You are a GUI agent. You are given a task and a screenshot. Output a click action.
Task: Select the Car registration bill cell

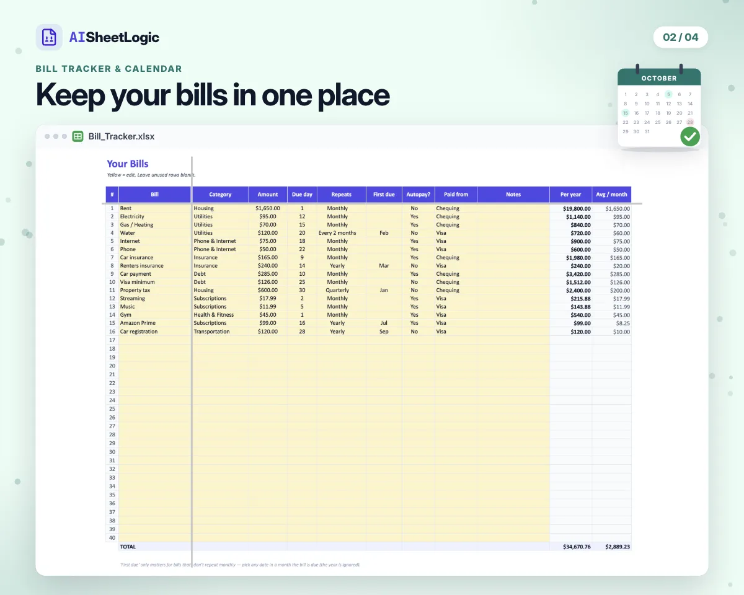154,332
